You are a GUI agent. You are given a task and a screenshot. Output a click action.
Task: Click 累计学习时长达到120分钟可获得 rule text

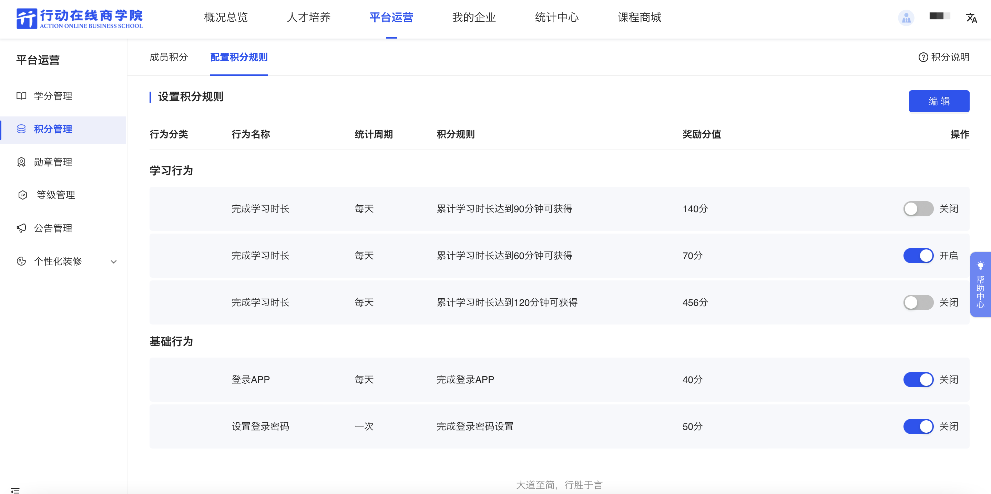[507, 302]
